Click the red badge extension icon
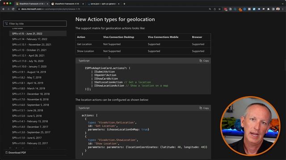 click(x=226, y=9)
